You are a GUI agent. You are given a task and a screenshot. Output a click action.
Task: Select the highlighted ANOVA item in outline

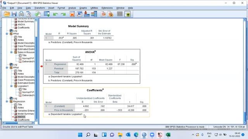pos(21,117)
